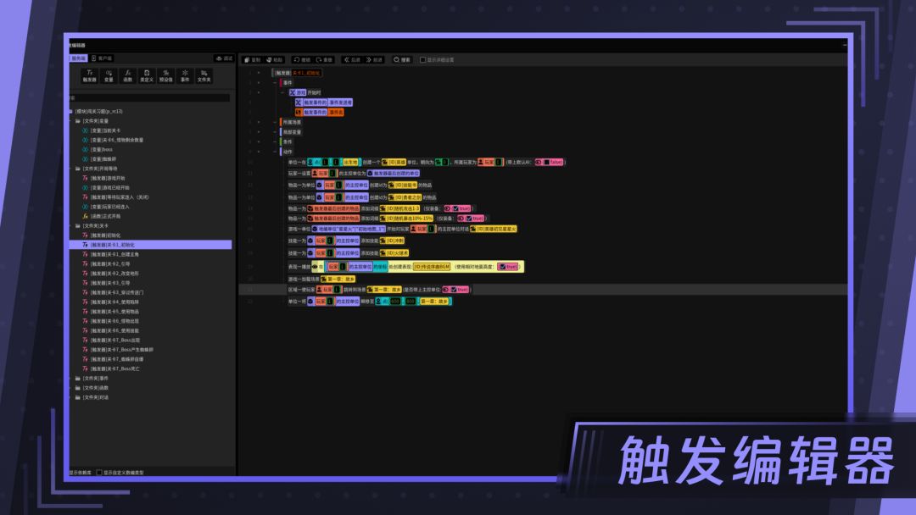Check the 显示自定义数据类型 checkbox
The image size is (916, 515).
pos(98,472)
